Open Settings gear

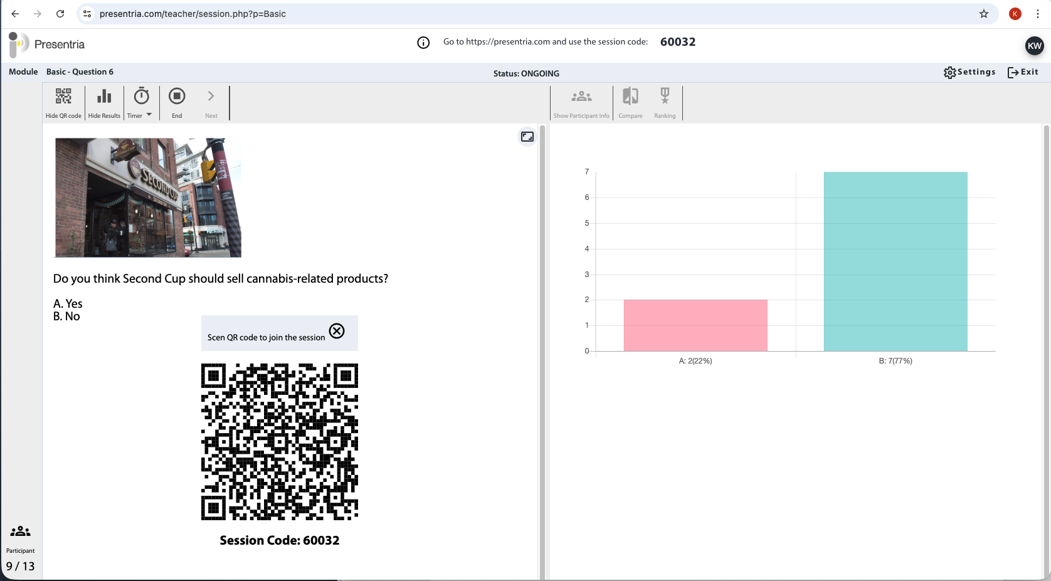pyautogui.click(x=969, y=72)
